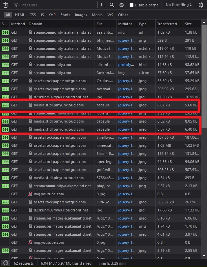Click the insecure lock icon on first img.youtube.com row
Screen dimensions: 207x267
tap(31, 194)
